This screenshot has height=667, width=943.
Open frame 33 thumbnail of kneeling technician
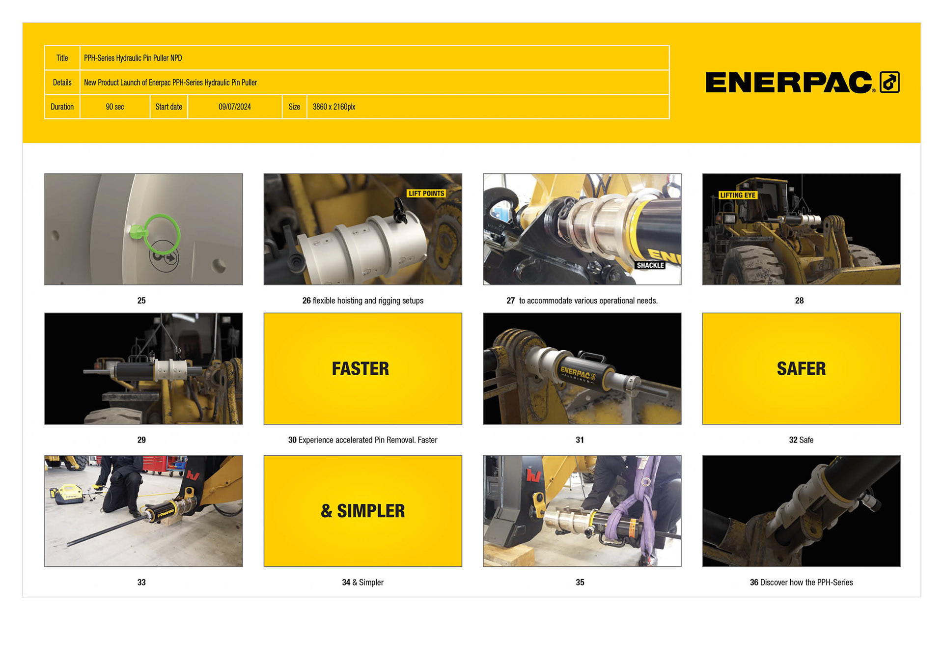pyautogui.click(x=143, y=511)
